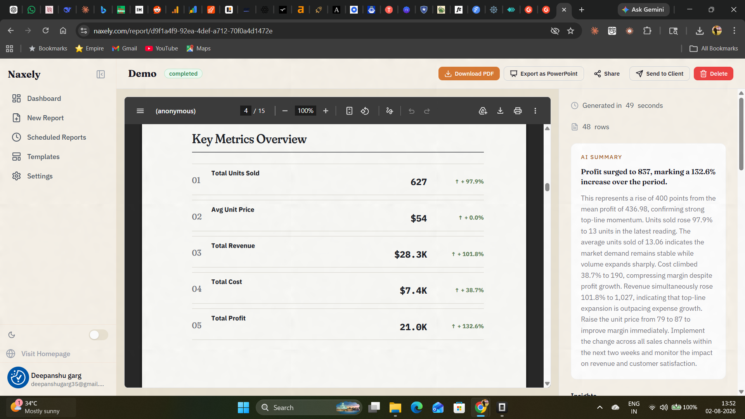The width and height of the screenshot is (745, 419).
Task: Open YouTube bookmark
Action: 161,48
